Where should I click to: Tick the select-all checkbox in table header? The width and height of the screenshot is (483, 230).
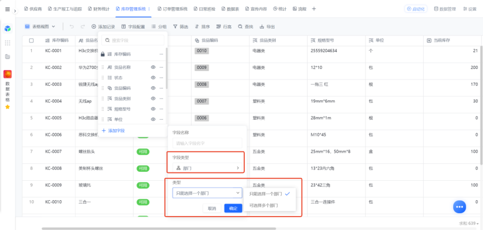[x=31, y=40]
